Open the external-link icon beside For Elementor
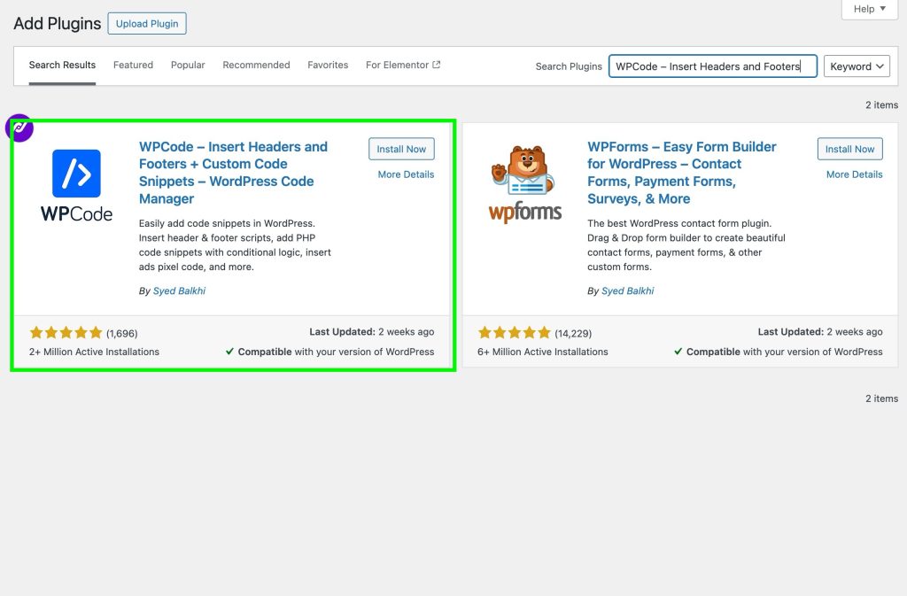 coord(437,65)
